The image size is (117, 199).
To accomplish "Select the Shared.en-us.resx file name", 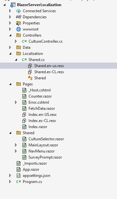I will [49, 66].
